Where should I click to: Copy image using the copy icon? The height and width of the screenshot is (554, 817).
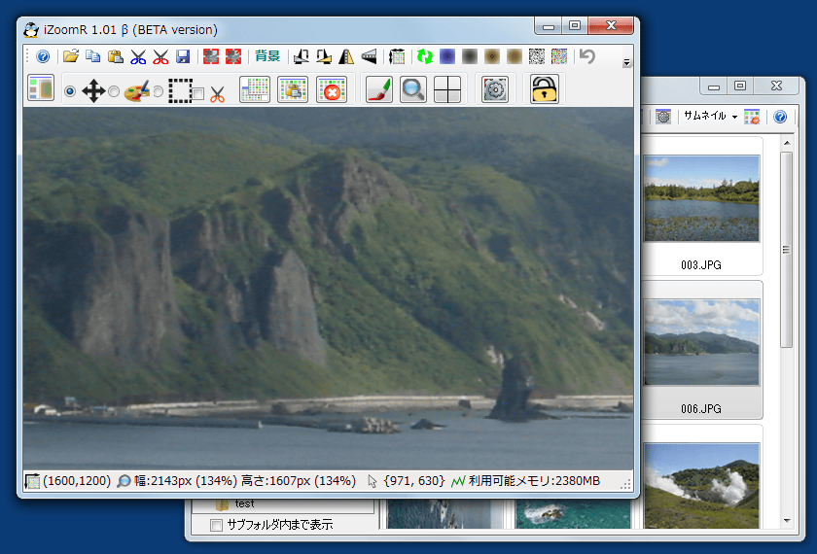pyautogui.click(x=92, y=56)
